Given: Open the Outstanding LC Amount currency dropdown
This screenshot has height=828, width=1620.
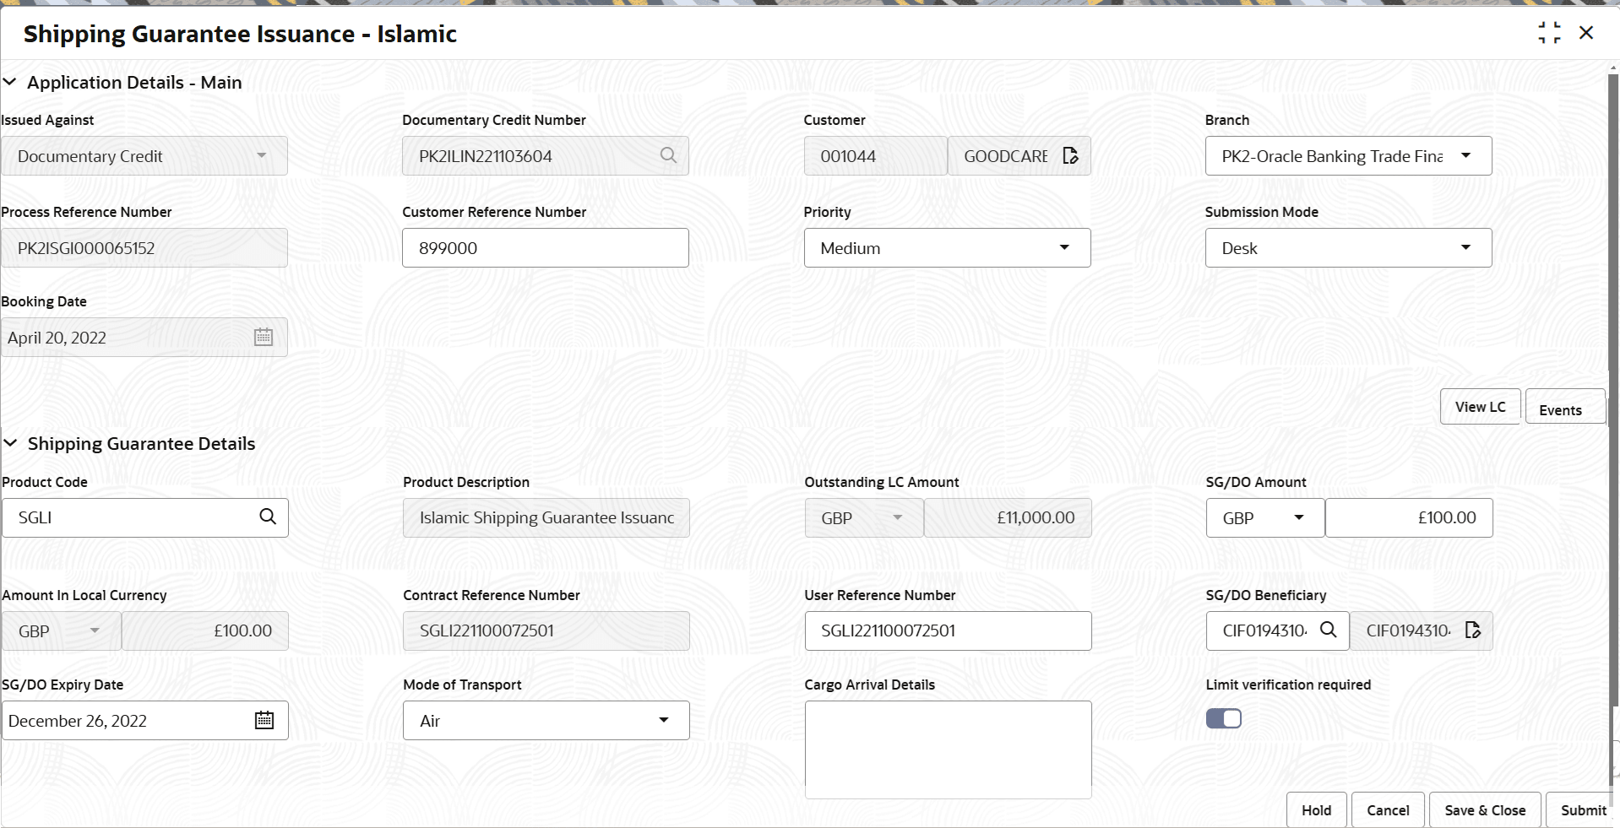Looking at the screenshot, I should 898,517.
